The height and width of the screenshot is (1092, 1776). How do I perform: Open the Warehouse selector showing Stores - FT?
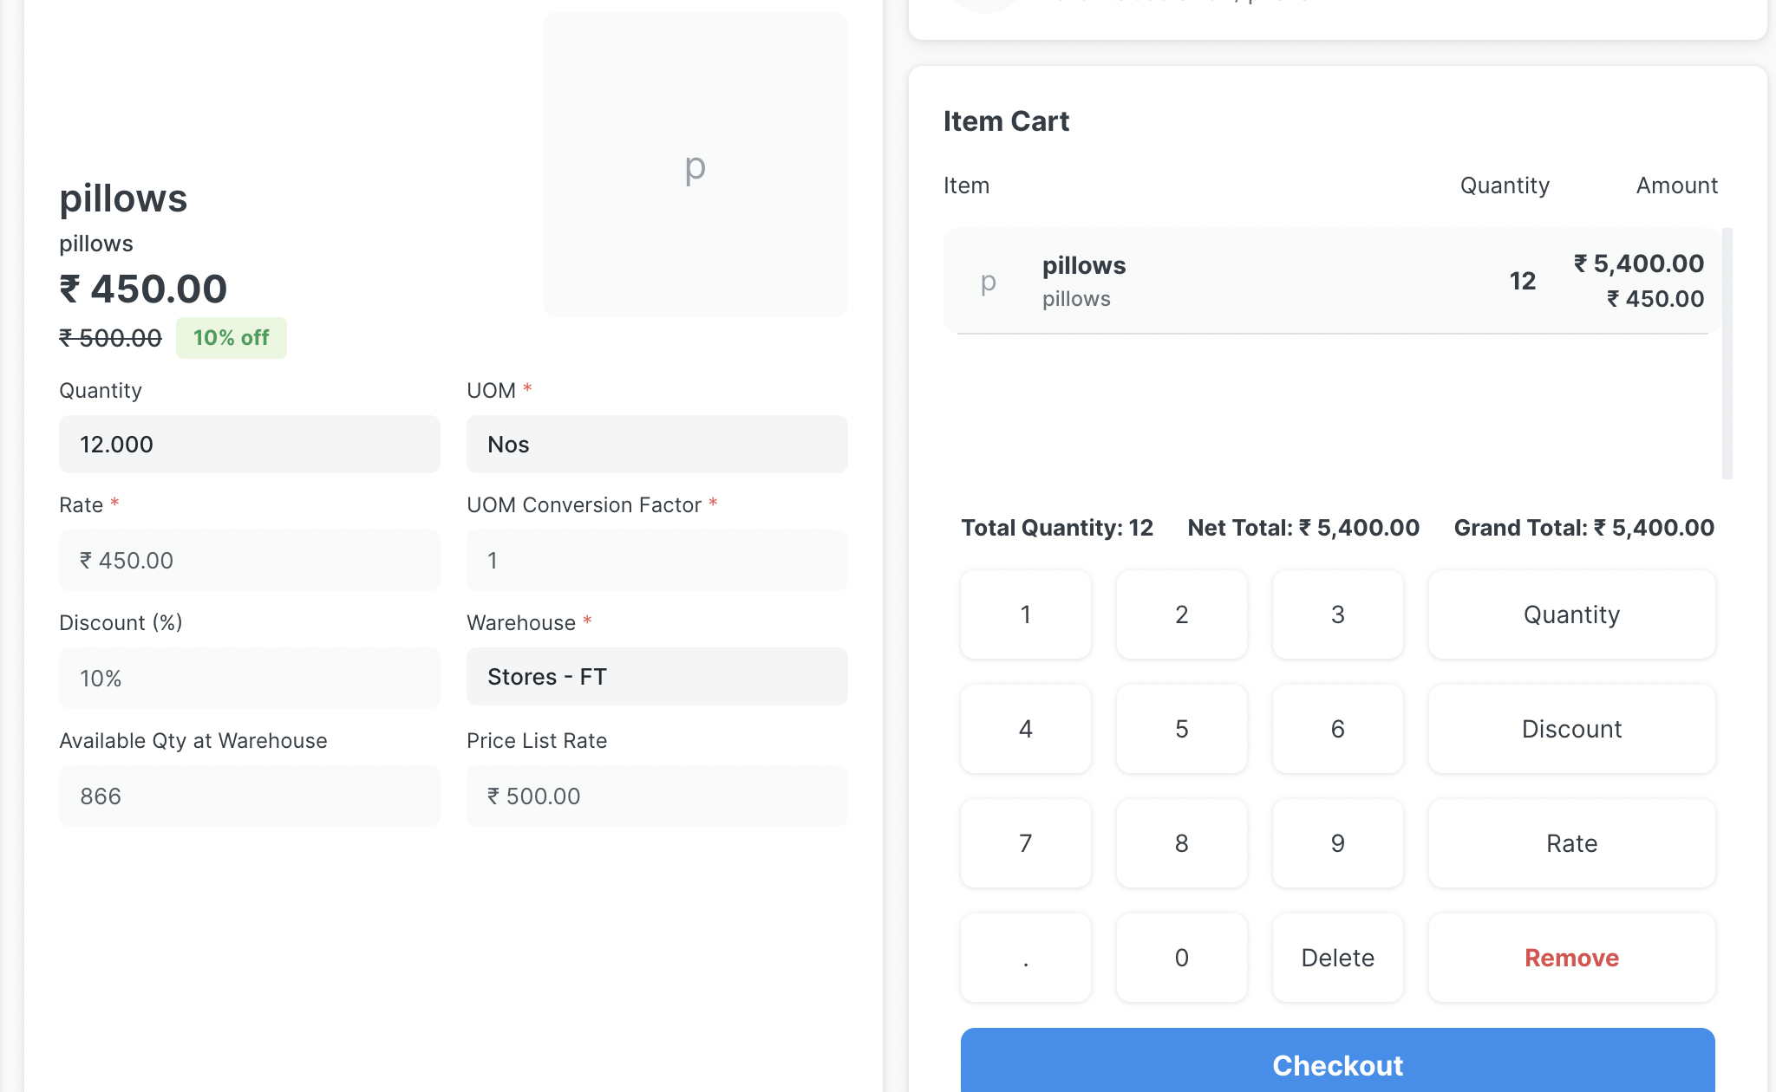pyautogui.click(x=656, y=677)
